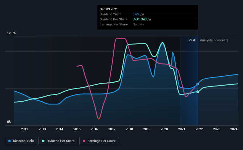Click the 2019 x-axis label
Screen dimensions: 243x150
pos(147,129)
